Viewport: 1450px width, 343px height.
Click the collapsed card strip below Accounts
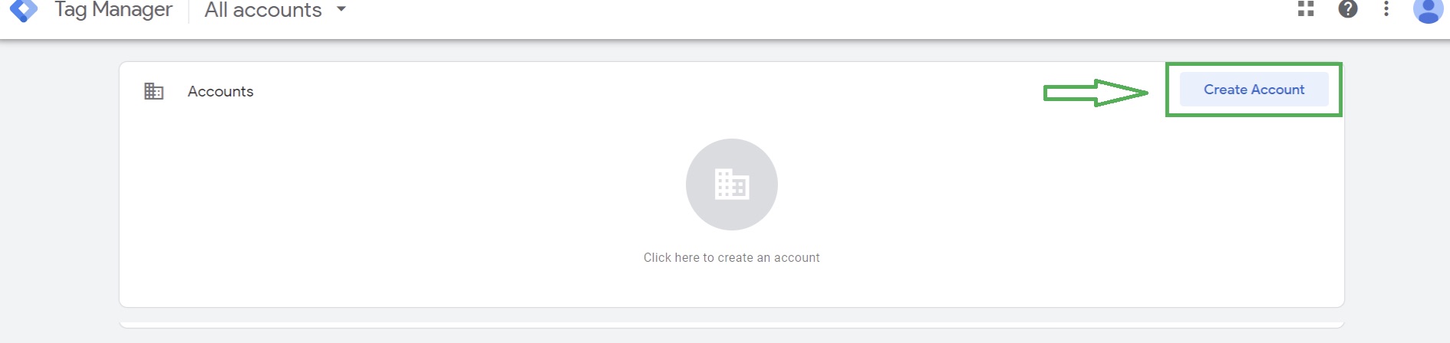click(732, 325)
